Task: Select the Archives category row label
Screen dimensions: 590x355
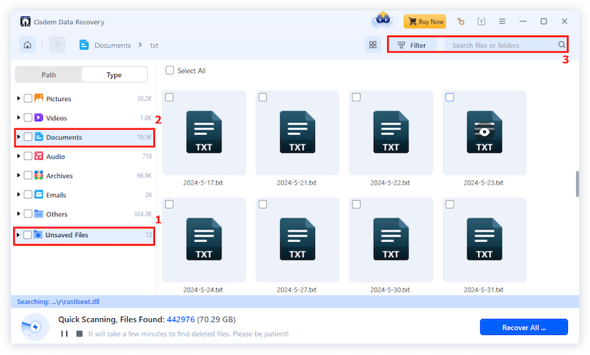Action: [60, 176]
